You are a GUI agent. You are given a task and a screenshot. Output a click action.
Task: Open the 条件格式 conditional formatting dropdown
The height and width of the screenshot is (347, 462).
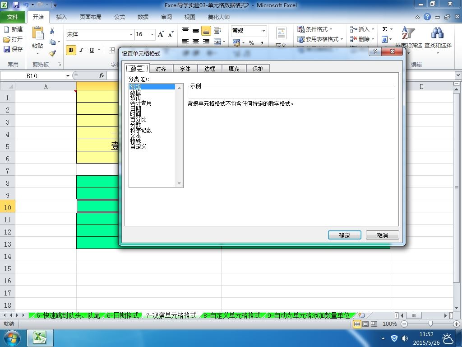point(315,29)
